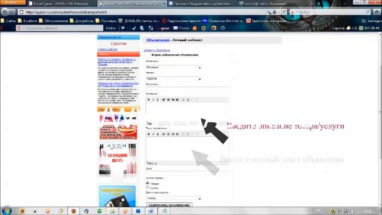This screenshot has width=382, height=215.
Task: Switch to Local Egasar MODx CMS Manager tab
Action: [61, 4]
